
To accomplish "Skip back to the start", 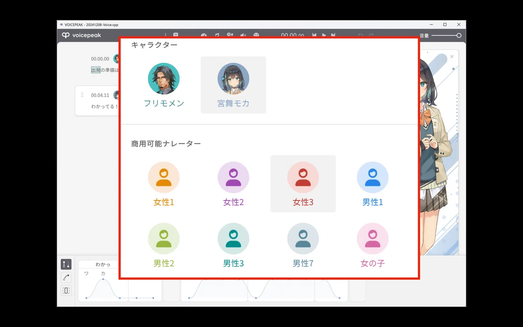I will tap(314, 35).
